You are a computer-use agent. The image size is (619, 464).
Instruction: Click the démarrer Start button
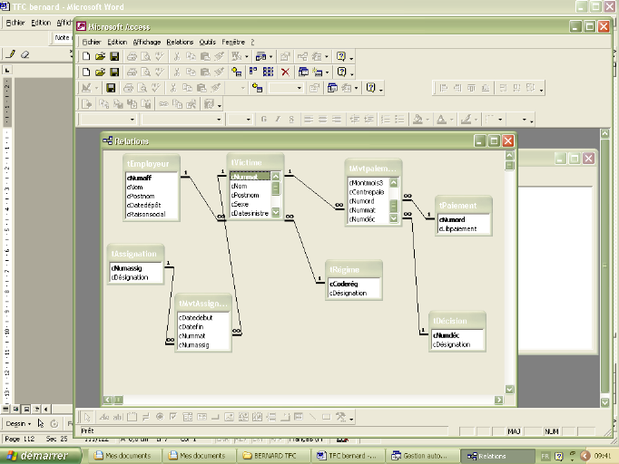coord(36,456)
